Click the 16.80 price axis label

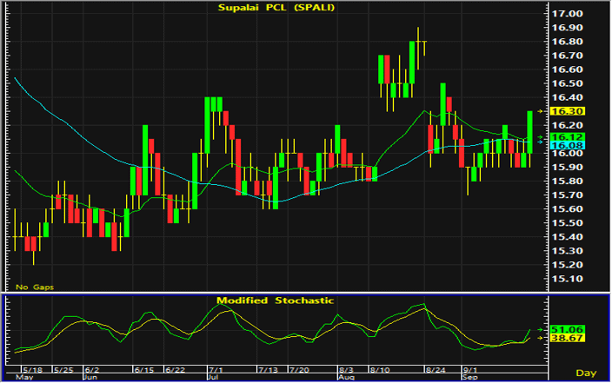[567, 42]
